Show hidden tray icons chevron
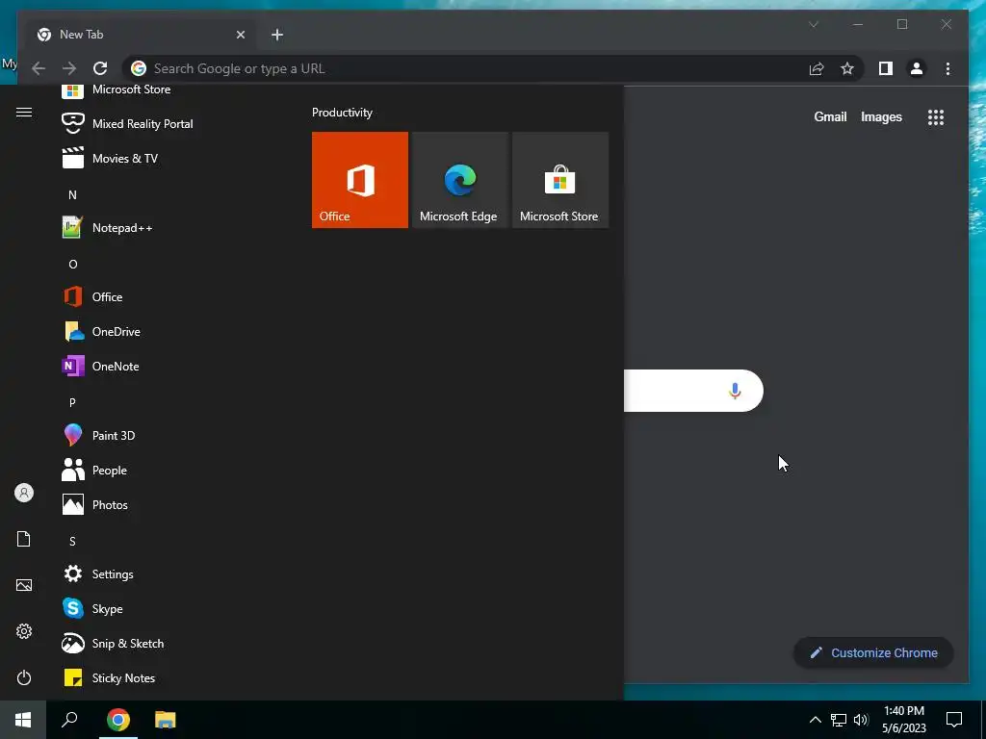 815,720
